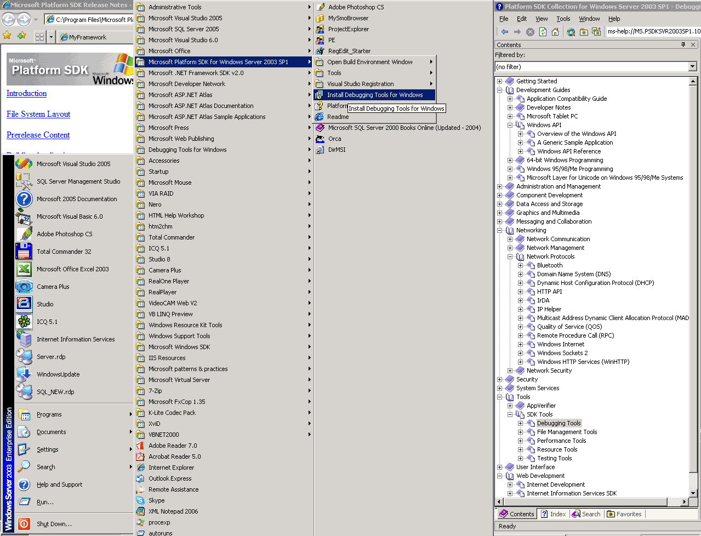This screenshot has width=701, height=536.
Task: Open the Edit menu in help viewer
Action: point(522,19)
